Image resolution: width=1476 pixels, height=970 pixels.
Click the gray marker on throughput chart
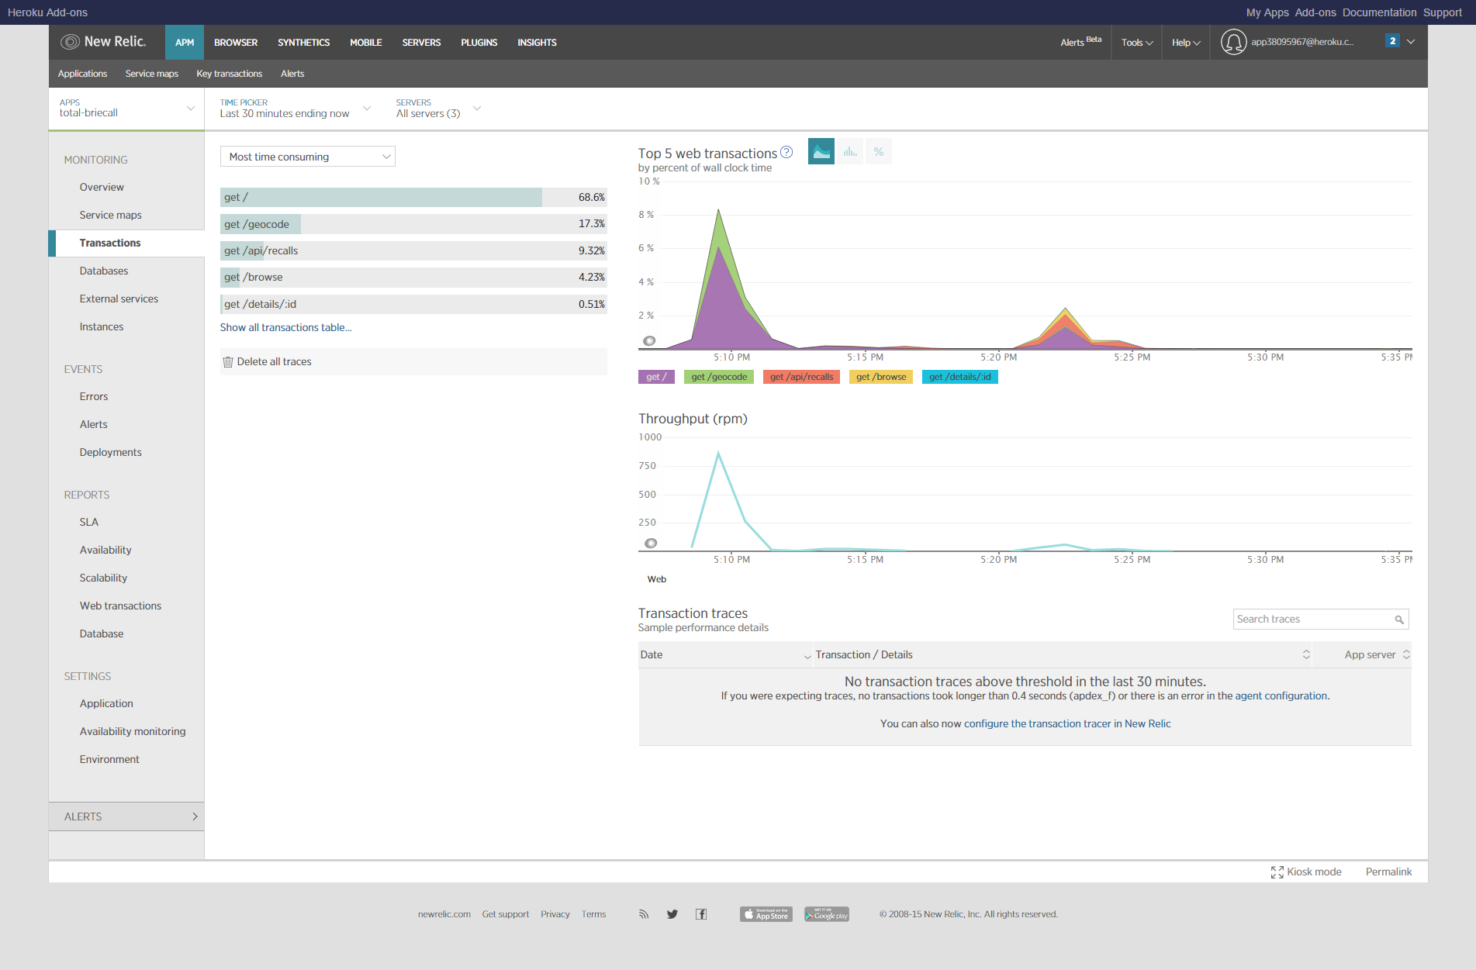point(651,543)
